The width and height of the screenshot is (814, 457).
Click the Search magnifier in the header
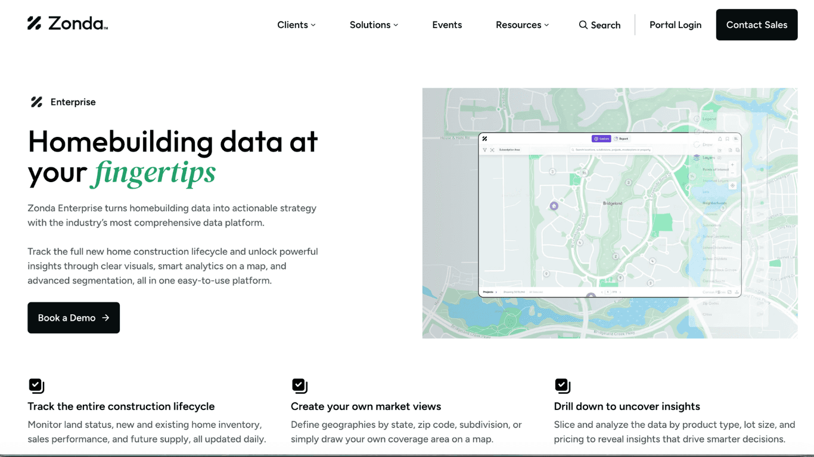pyautogui.click(x=583, y=25)
